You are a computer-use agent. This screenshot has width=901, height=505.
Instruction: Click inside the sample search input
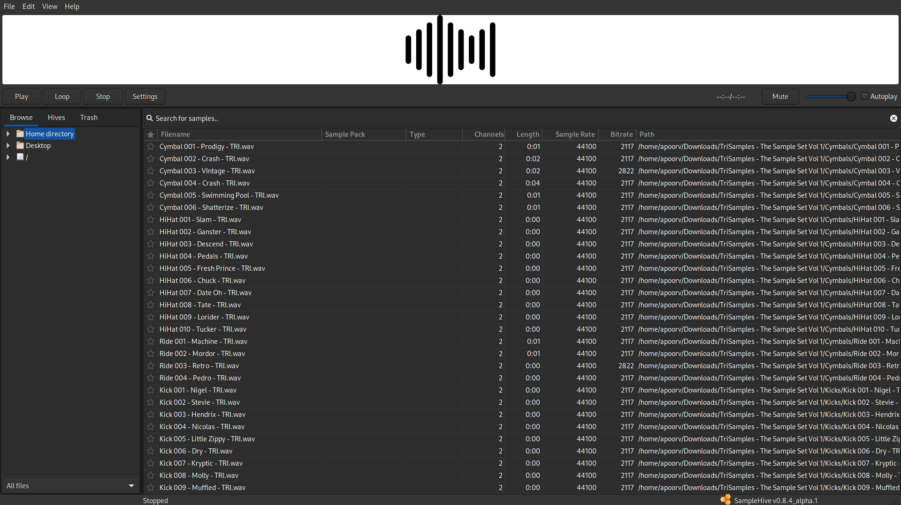[328, 118]
